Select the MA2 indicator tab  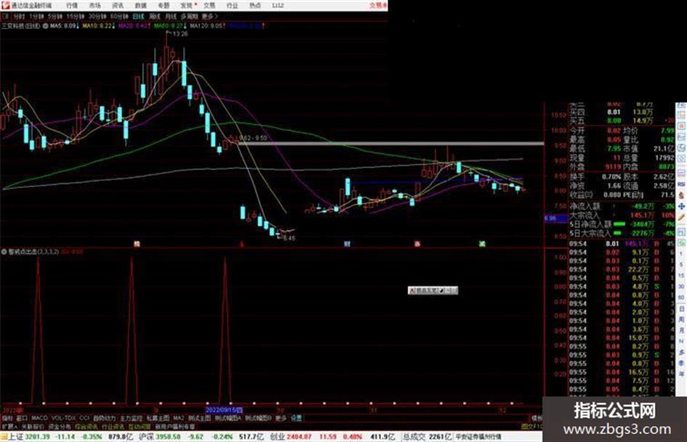178,418
